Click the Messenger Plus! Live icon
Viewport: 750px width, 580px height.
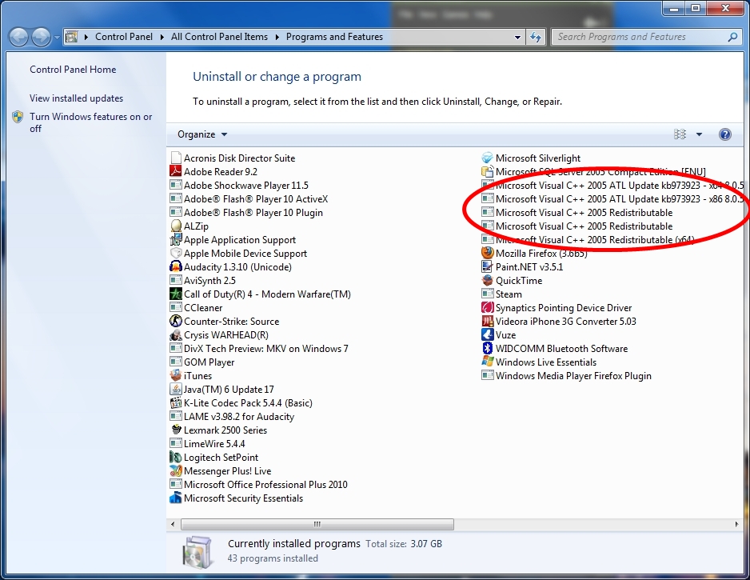tap(176, 471)
